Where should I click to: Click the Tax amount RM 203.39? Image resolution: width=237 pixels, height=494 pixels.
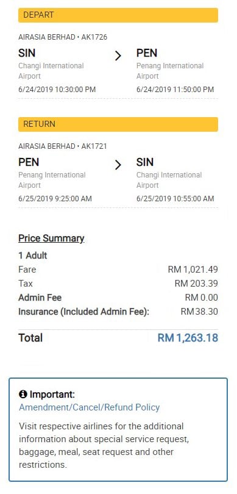(196, 284)
